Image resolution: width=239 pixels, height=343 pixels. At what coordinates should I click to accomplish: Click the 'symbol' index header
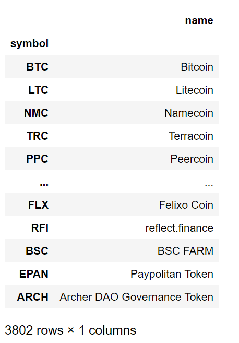(29, 43)
